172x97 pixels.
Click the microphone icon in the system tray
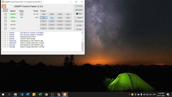[141, 95]
